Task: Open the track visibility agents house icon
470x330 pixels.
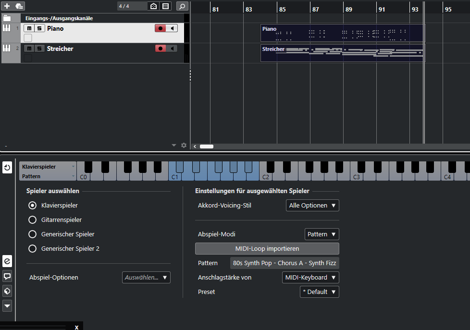Action: (x=153, y=6)
